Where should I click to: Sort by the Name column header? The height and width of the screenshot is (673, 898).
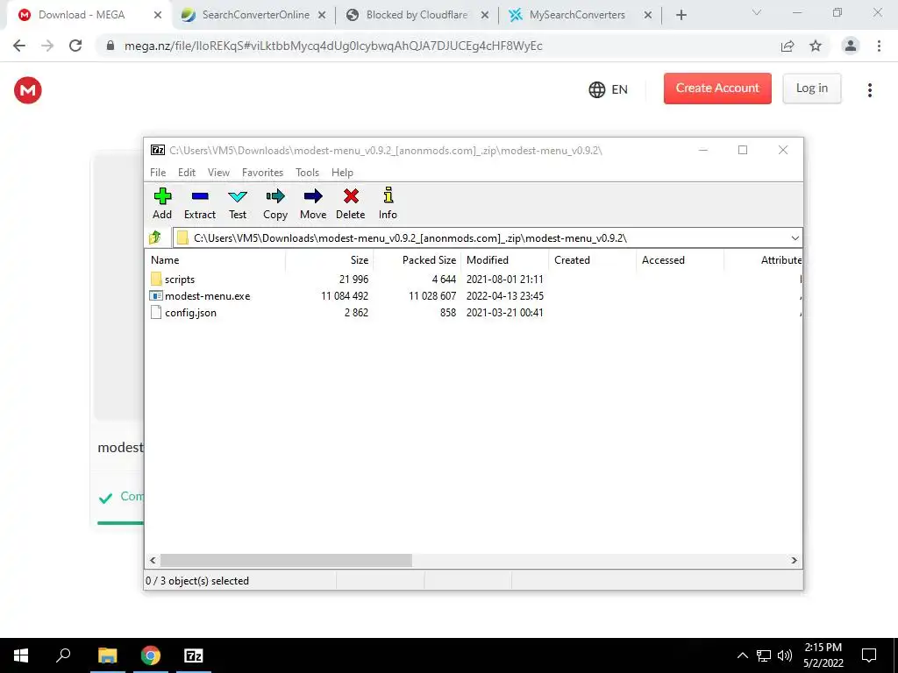[x=215, y=259]
